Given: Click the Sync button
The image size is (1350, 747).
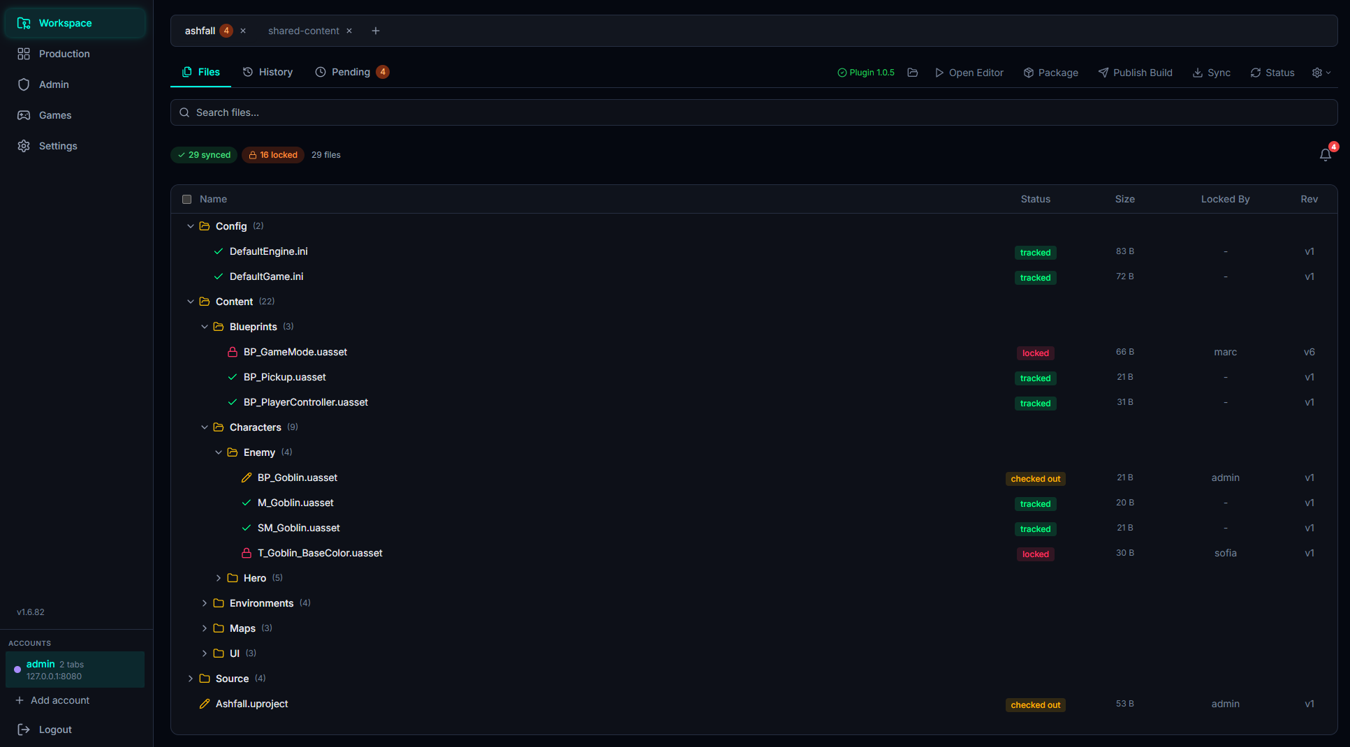Looking at the screenshot, I should tap(1212, 73).
